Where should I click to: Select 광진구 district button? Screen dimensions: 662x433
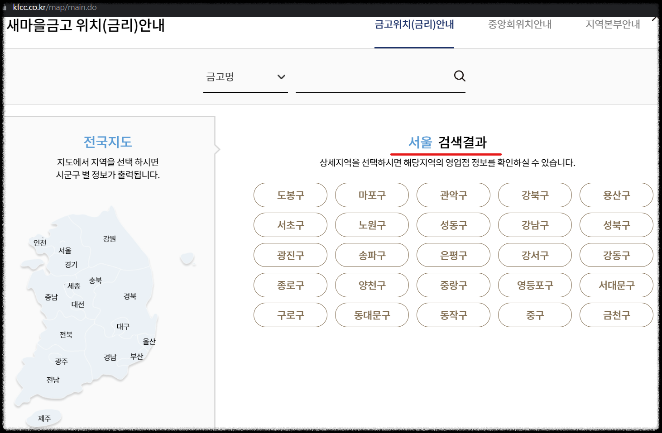(x=290, y=255)
